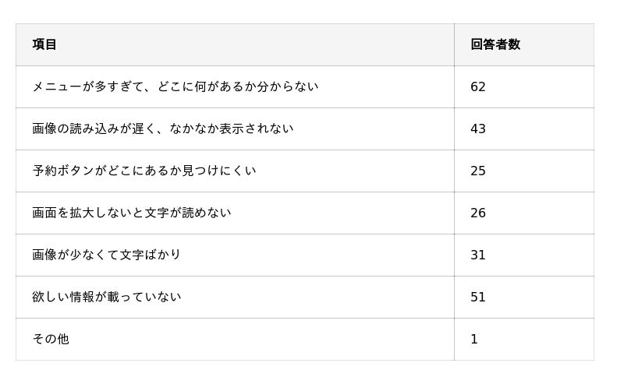Click the value 26 cell

[478, 213]
